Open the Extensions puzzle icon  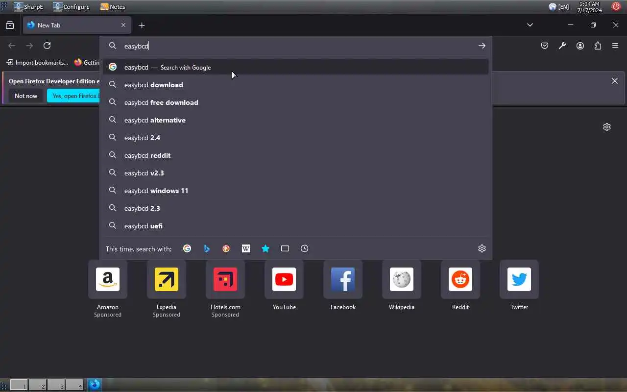(598, 46)
